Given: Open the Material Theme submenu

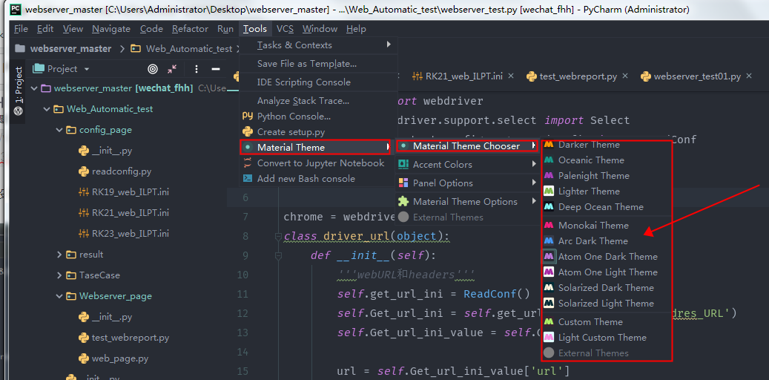Looking at the screenshot, I should pos(315,147).
